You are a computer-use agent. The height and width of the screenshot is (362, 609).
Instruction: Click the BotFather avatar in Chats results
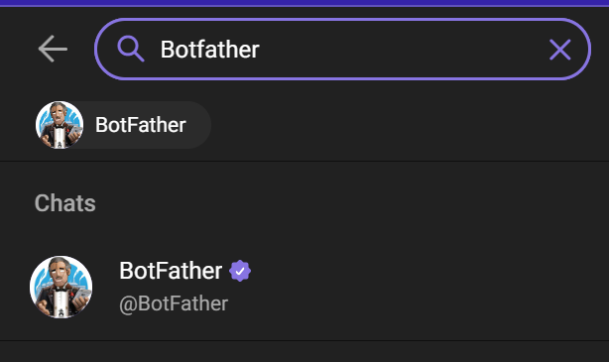click(61, 287)
